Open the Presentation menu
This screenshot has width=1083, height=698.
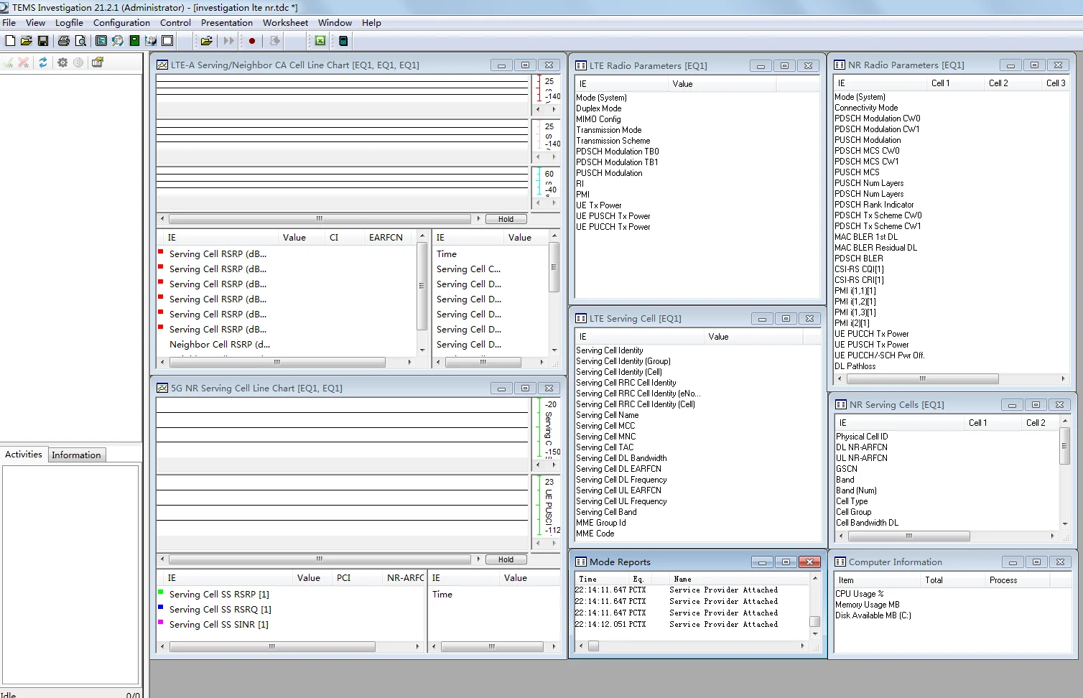point(227,23)
